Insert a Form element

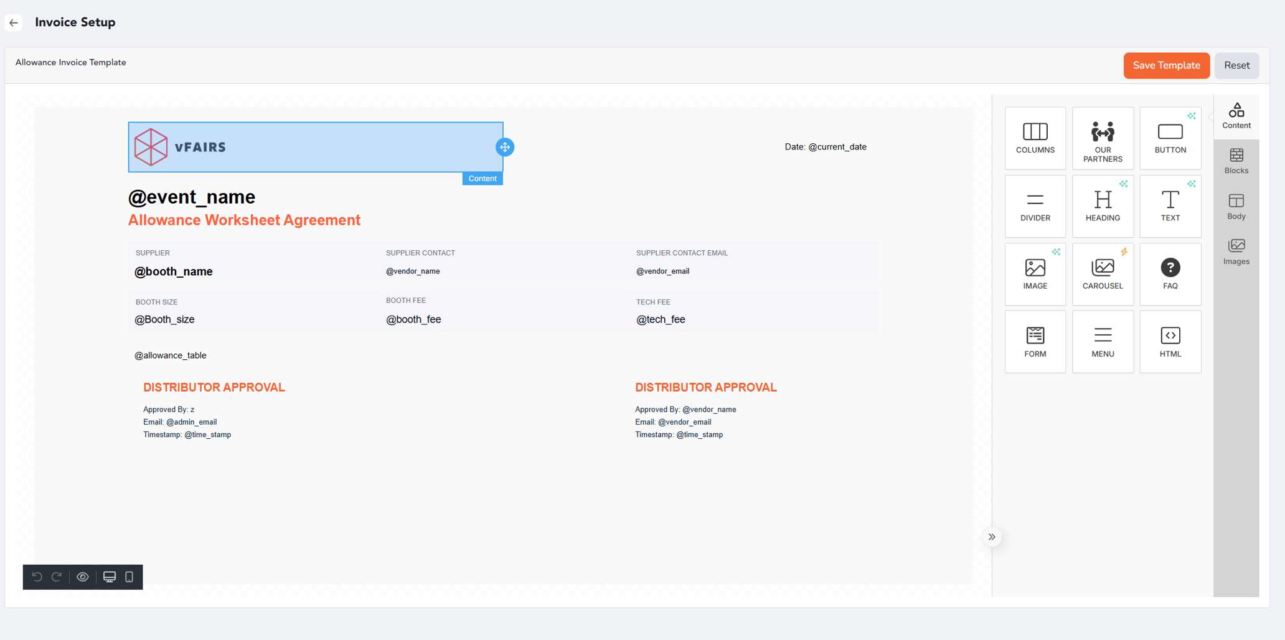(x=1035, y=341)
